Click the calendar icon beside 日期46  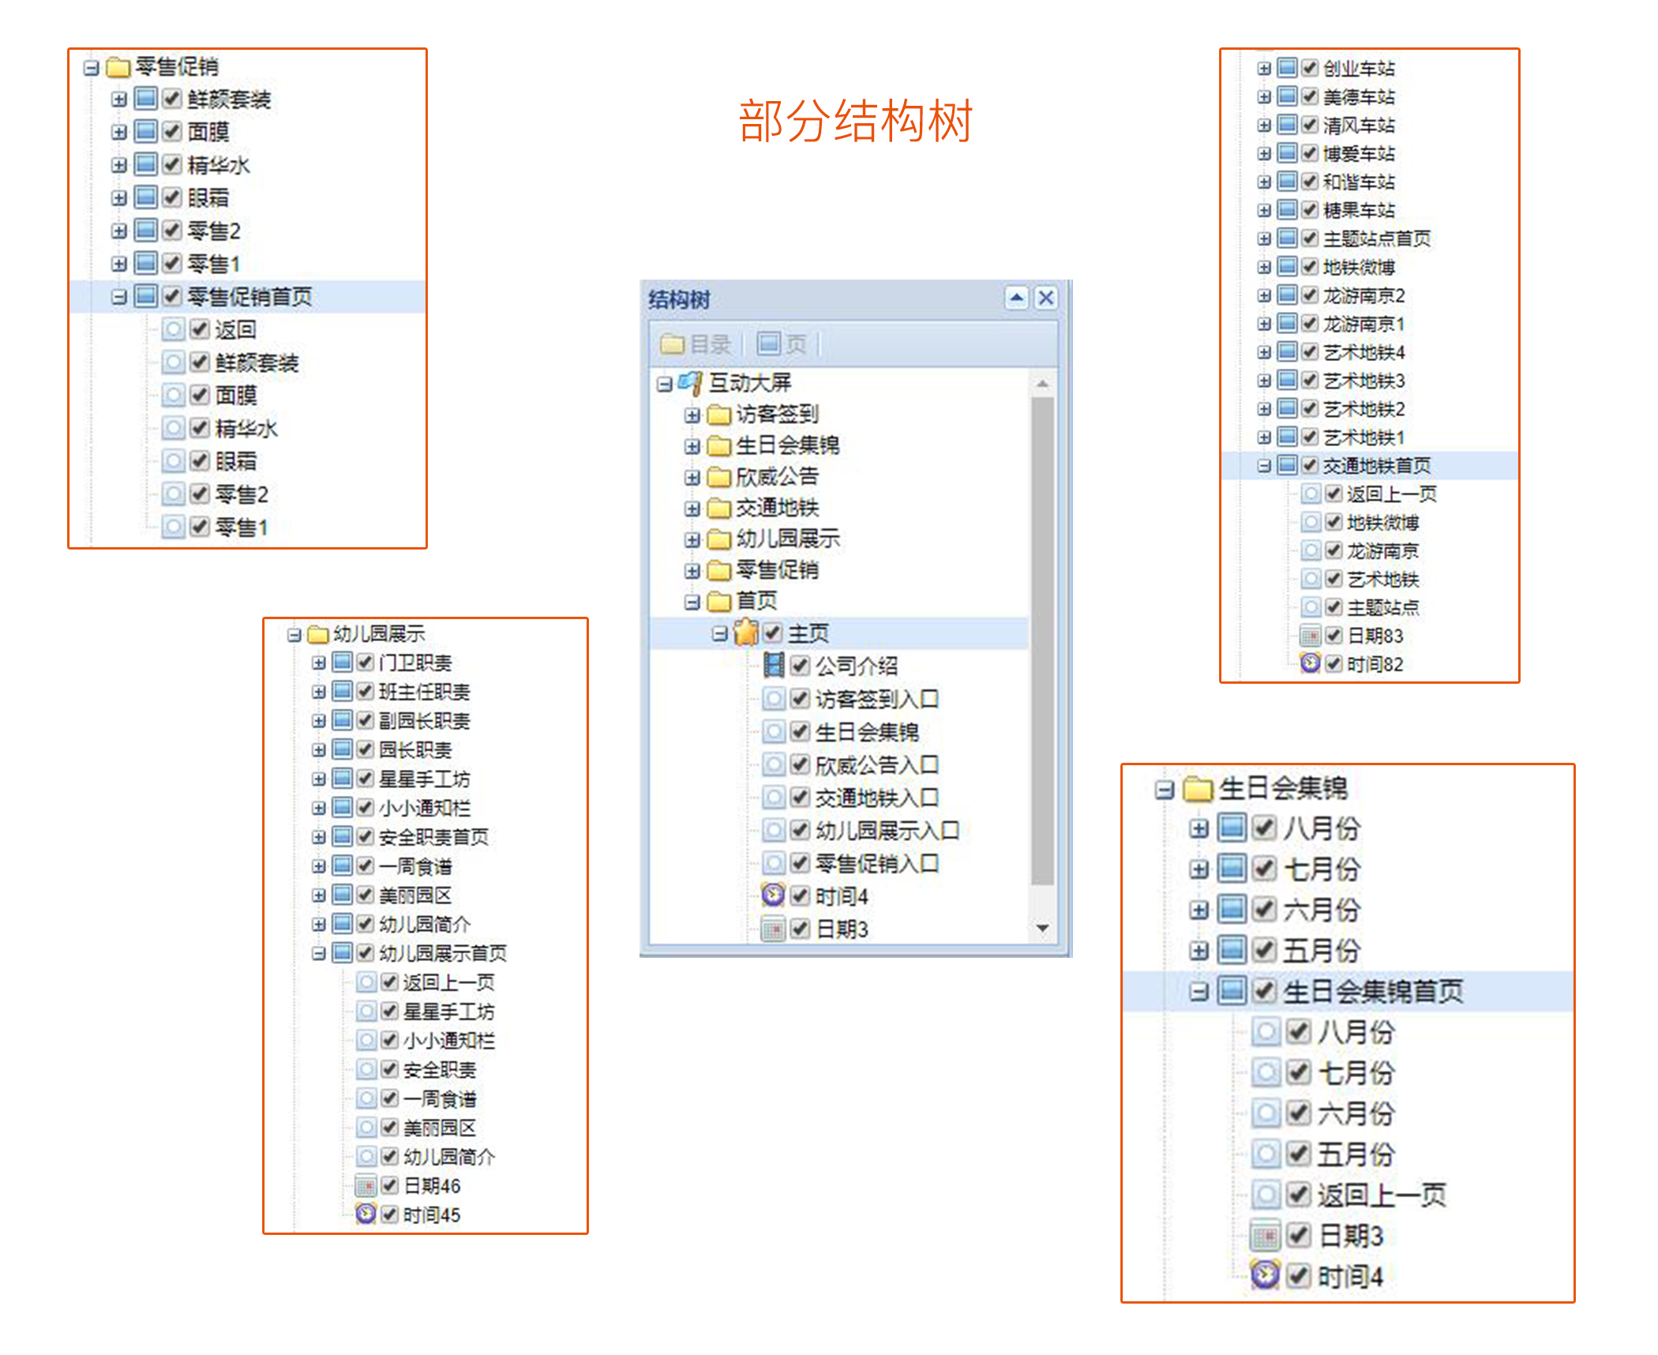pos(366,1185)
